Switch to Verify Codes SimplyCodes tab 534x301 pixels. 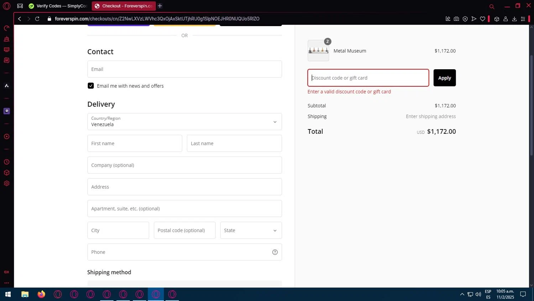pos(58,6)
